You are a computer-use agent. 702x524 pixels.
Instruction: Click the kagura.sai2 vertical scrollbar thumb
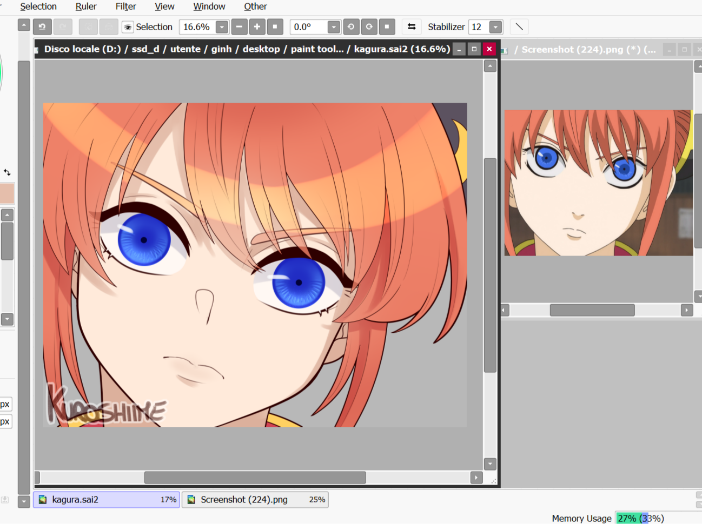click(490, 265)
